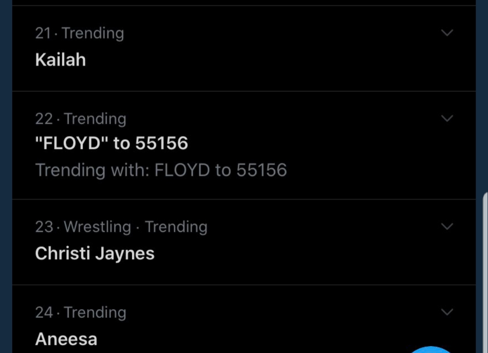488x353 pixels.
Task: Open the "FLOYD" to 55156 trend title
Action: 112,143
